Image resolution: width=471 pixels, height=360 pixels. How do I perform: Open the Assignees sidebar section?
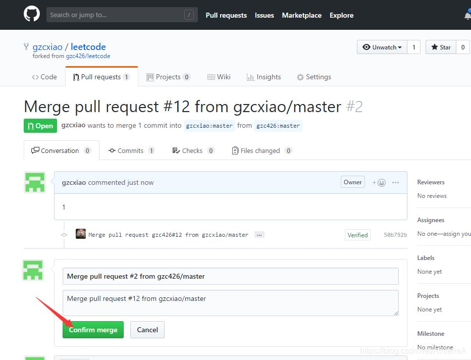coord(431,220)
